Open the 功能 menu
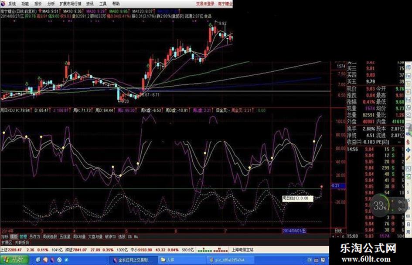The image size is (412, 265). pos(25,3)
